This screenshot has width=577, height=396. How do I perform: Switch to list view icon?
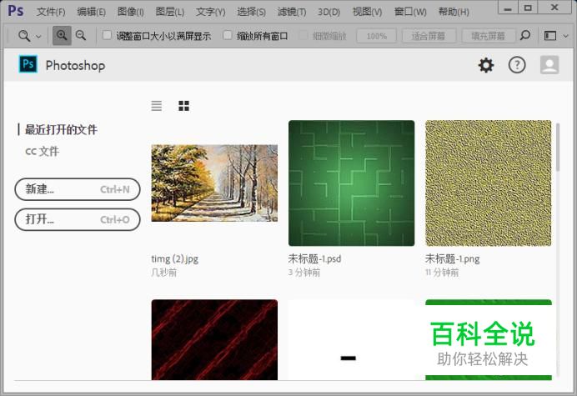coord(157,106)
